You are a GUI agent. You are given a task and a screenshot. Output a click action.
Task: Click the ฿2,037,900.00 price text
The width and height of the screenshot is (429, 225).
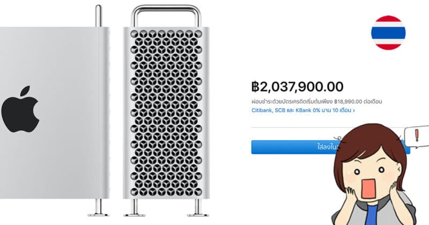pyautogui.click(x=298, y=87)
